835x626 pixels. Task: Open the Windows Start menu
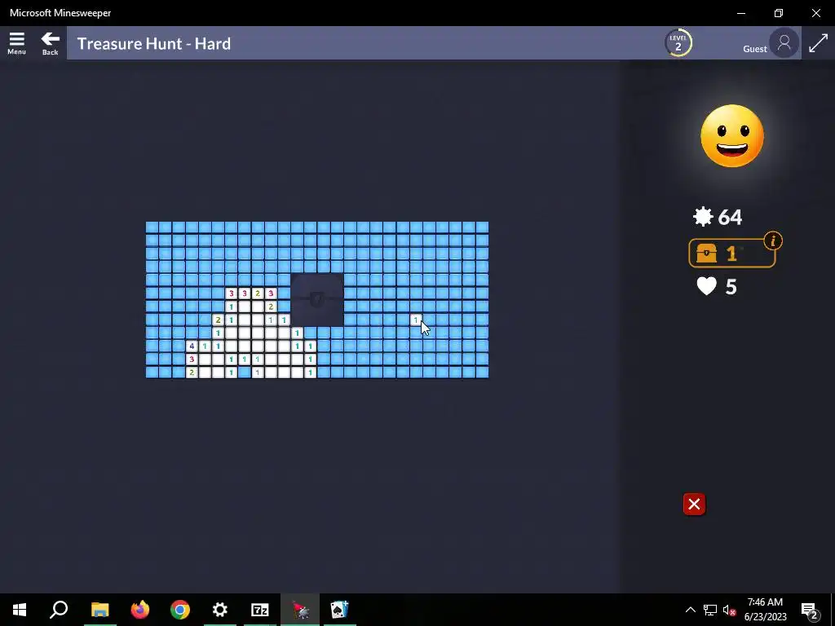click(20, 610)
